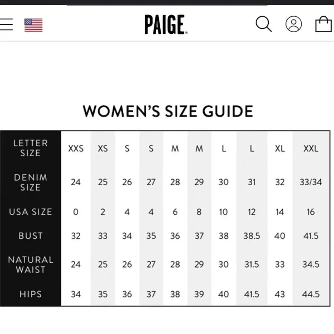Viewport: 334px width, 334px height.
Task: Open the search magnifier icon
Action: click(263, 24)
